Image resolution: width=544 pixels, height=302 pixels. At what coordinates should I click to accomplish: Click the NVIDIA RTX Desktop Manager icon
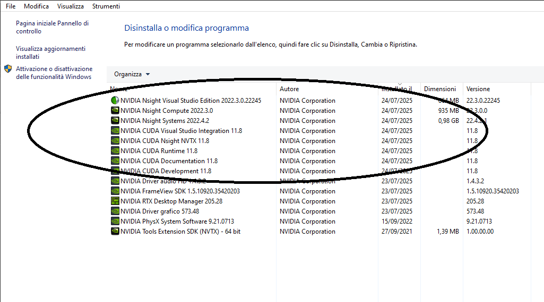(x=115, y=201)
